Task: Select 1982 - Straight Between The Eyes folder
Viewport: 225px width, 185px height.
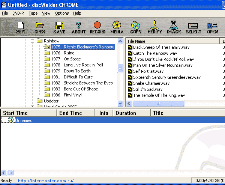Action: coord(82,83)
